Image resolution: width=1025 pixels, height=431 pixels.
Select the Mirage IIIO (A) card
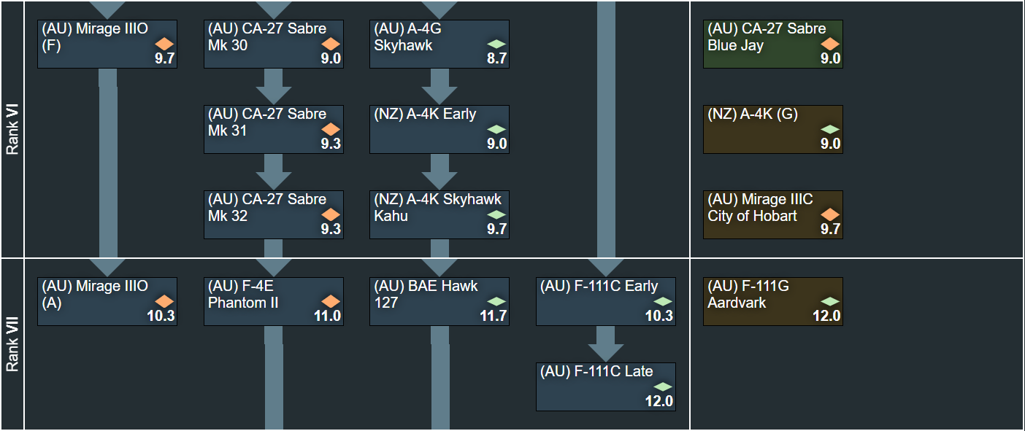(107, 301)
